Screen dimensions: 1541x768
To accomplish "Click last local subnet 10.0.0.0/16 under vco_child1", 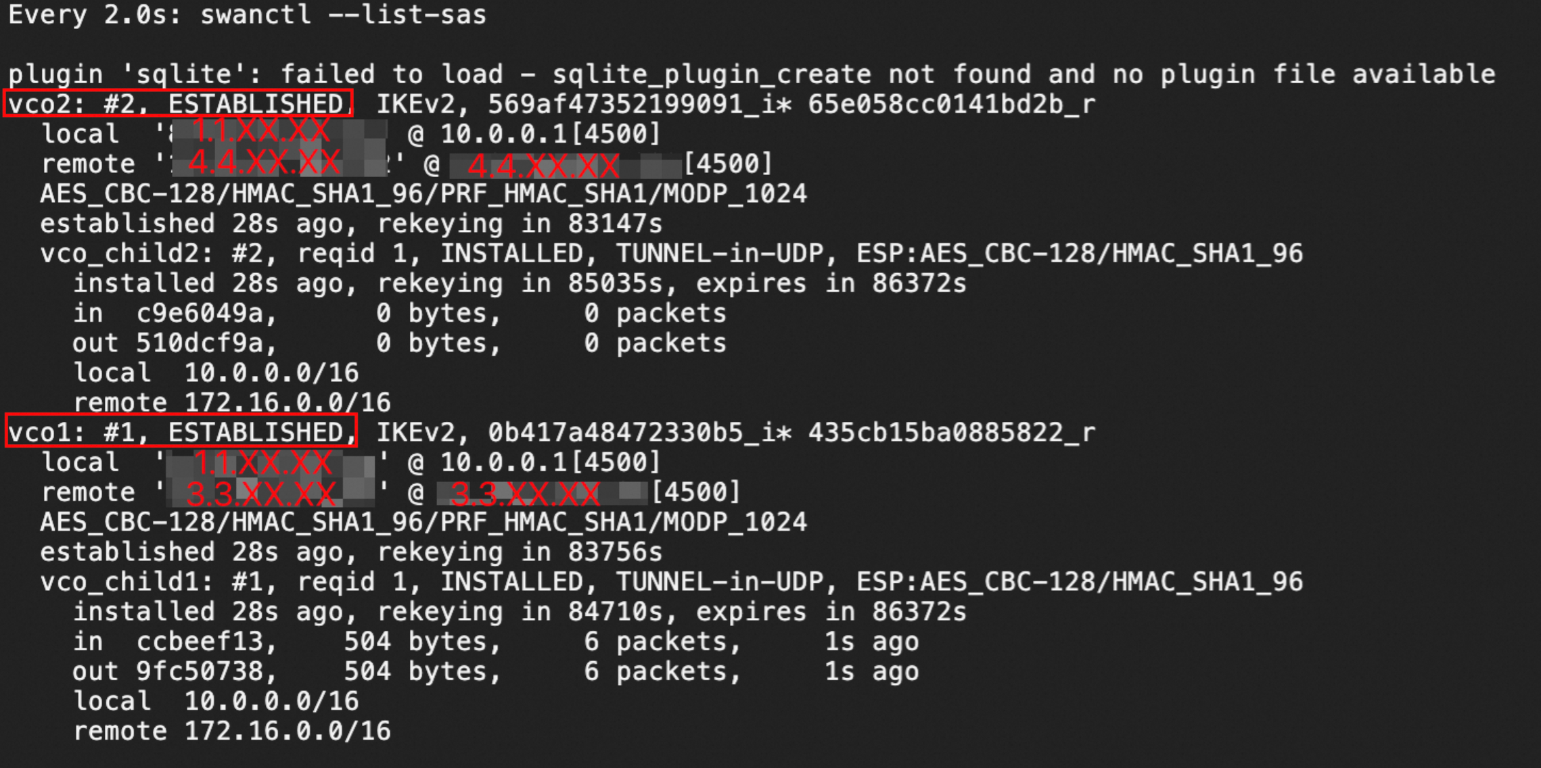I will (271, 702).
